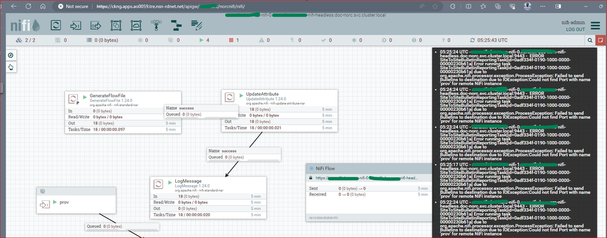Open the browser favorites list icon
Viewport: 607px width, 238px height.
pos(483,7)
